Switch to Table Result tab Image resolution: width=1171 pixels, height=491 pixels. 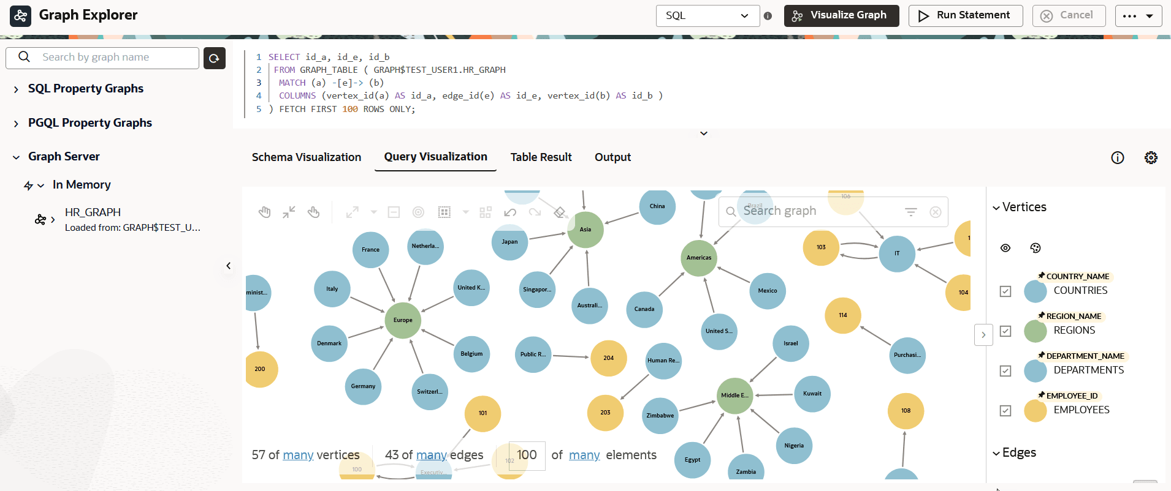(x=541, y=157)
